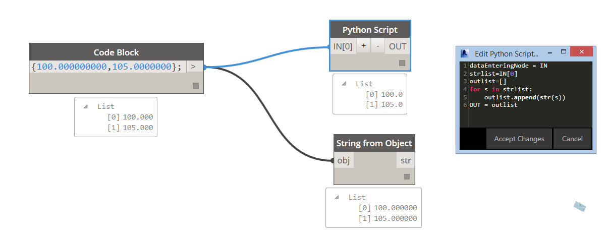Click code line outlist=[]
606x241 pixels.
point(487,81)
